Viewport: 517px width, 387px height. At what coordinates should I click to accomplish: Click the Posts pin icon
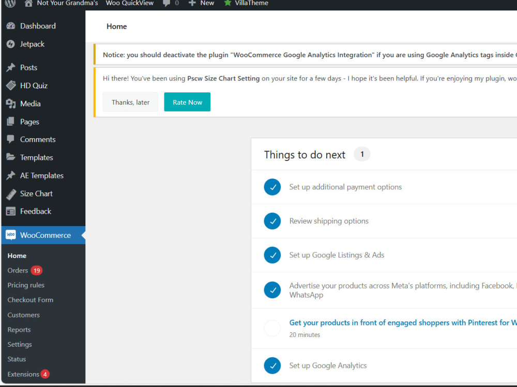point(11,68)
